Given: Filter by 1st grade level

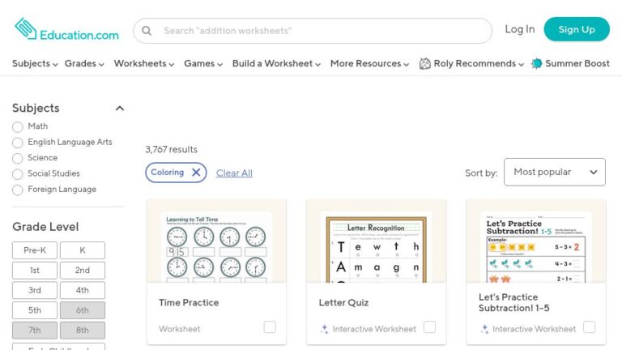Looking at the screenshot, I should click(x=35, y=271).
